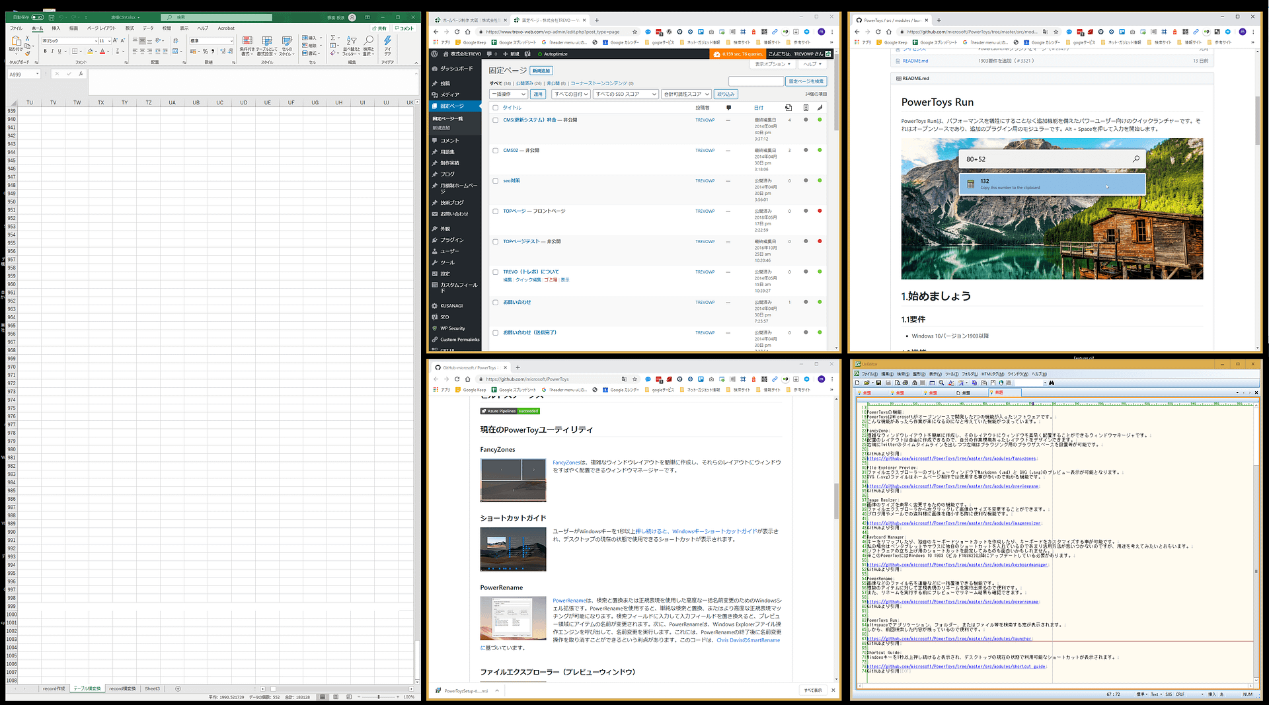Open the HTMLタグ menu in UniEditor
The width and height of the screenshot is (1269, 705).
pyautogui.click(x=992, y=374)
